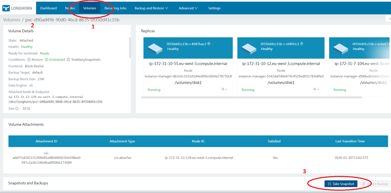Open the operations menu for replica c04f43c1
391x193 pixels.
(x=316, y=90)
